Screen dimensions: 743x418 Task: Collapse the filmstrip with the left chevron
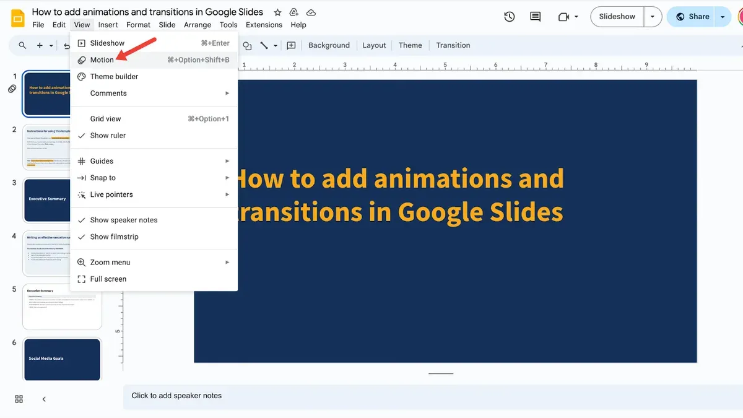[x=44, y=399]
